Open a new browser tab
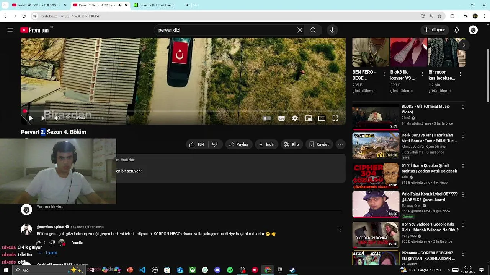Screen dimensions: 490x275 [196, 5]
